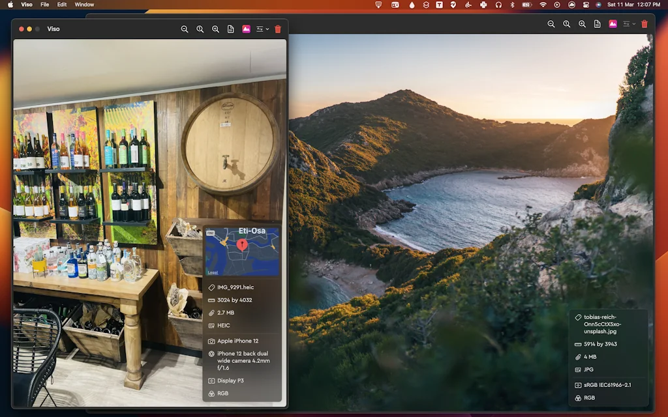The width and height of the screenshot is (668, 417).
Task: Expand the sliders options dropdown in landscape window
Action: [629, 24]
